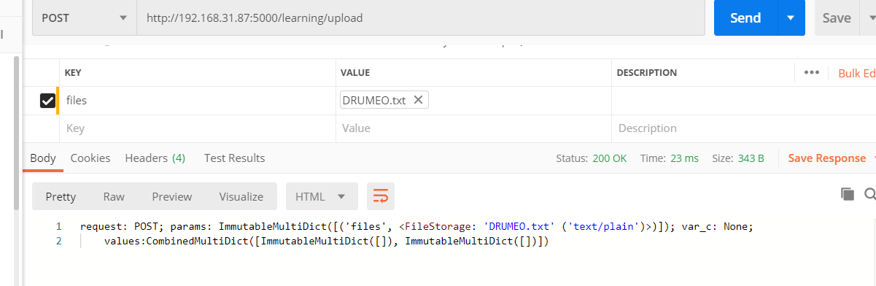Click the search response icon
This screenshot has width=876, height=286.
coord(870,194)
